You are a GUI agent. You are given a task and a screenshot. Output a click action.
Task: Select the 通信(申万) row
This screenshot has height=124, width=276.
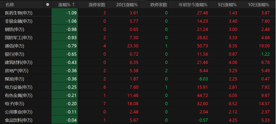click(138, 46)
